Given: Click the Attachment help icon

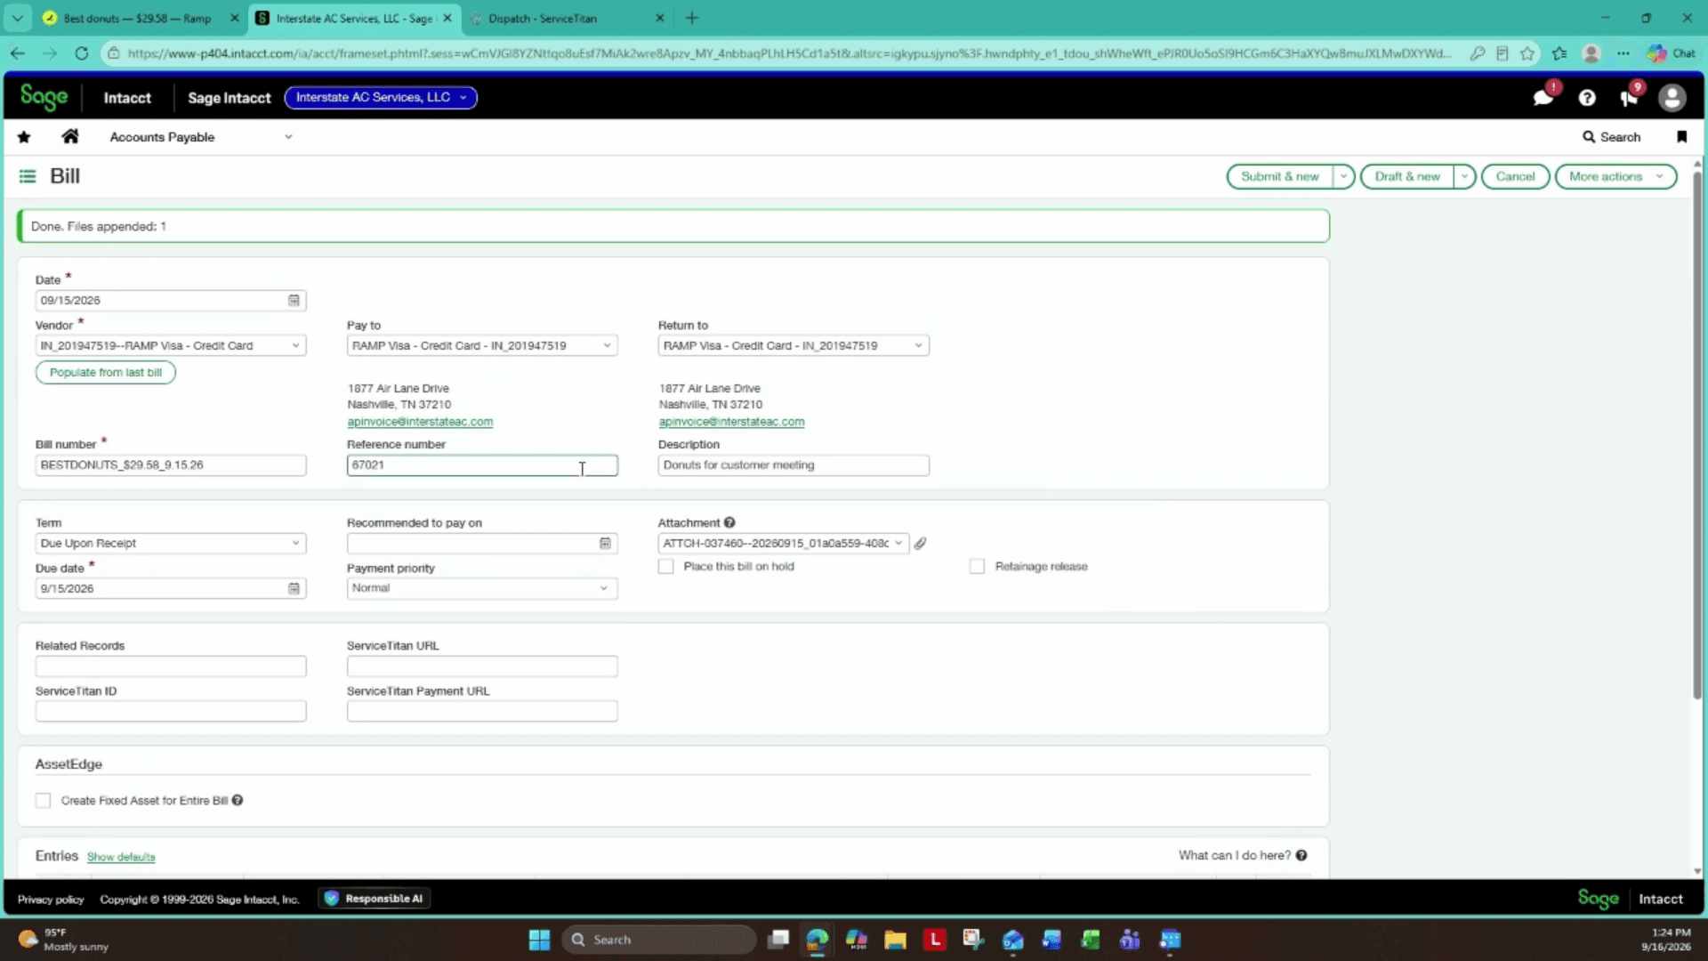Looking at the screenshot, I should click(x=729, y=523).
